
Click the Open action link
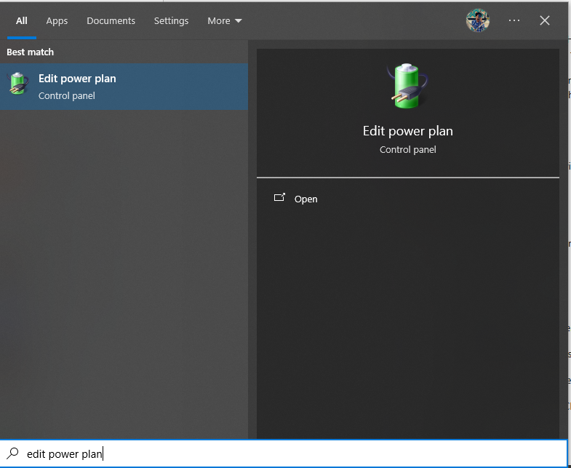point(306,199)
